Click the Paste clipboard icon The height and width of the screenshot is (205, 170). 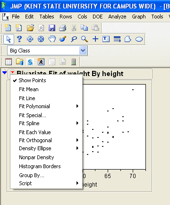coord(95,28)
